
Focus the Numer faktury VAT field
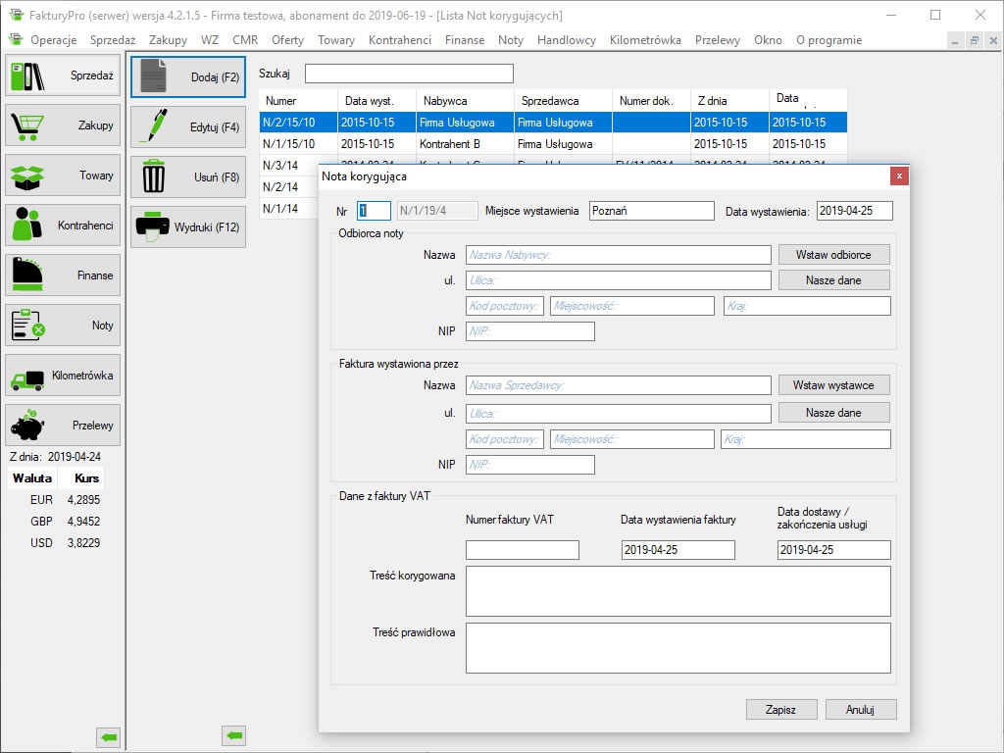pyautogui.click(x=522, y=550)
